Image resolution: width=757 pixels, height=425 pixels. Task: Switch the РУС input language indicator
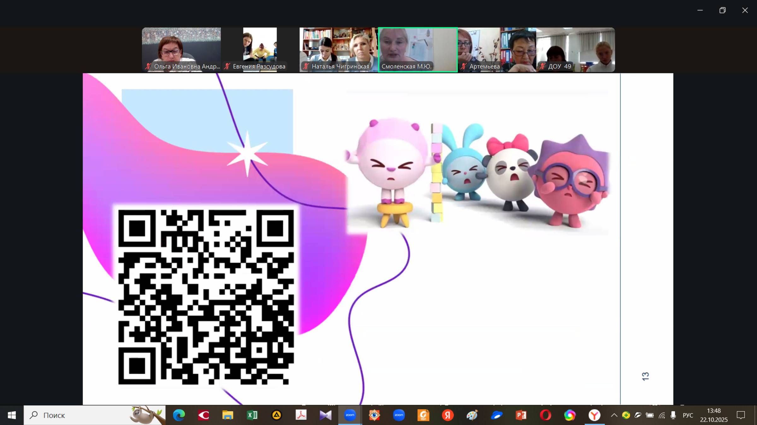pyautogui.click(x=688, y=415)
